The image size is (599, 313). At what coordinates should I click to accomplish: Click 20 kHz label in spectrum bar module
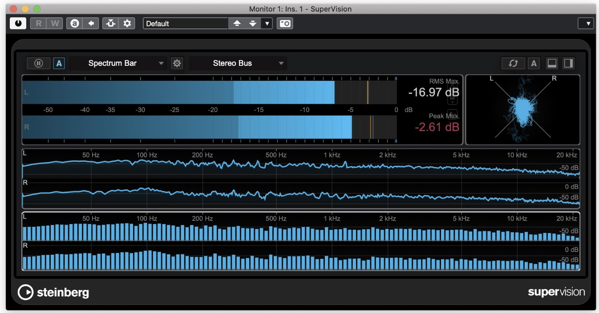click(567, 218)
